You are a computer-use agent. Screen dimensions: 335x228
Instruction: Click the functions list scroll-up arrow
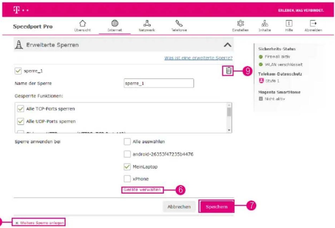pyautogui.click(x=229, y=105)
